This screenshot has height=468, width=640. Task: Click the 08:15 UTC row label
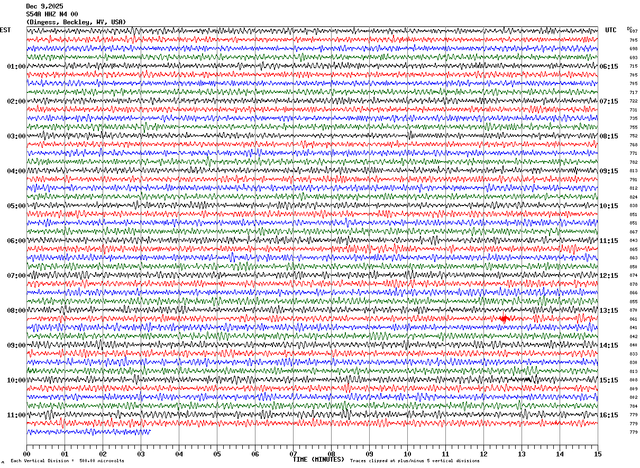point(609,136)
